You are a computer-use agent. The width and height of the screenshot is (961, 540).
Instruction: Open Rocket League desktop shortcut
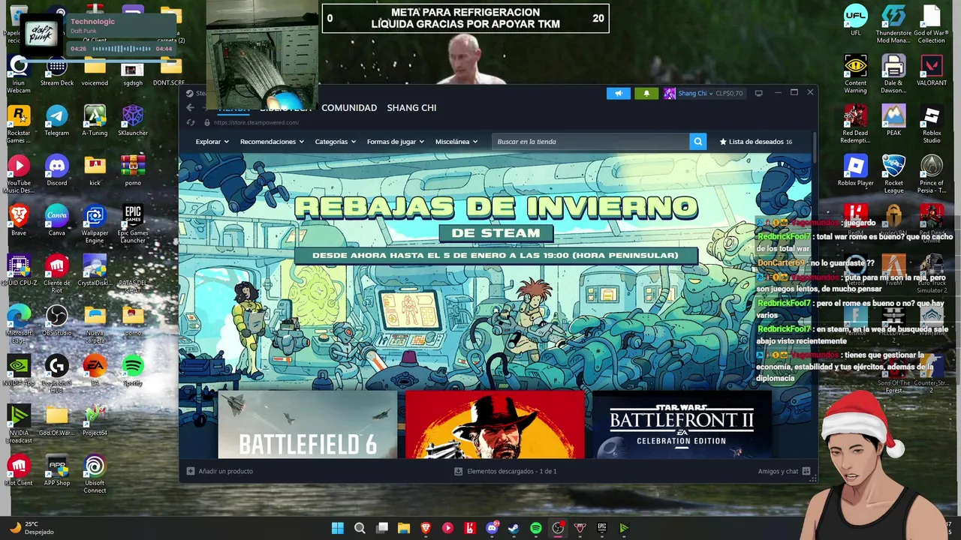tap(893, 174)
